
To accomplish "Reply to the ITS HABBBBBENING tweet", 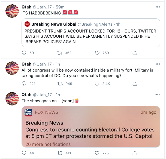I will [24, 53].
